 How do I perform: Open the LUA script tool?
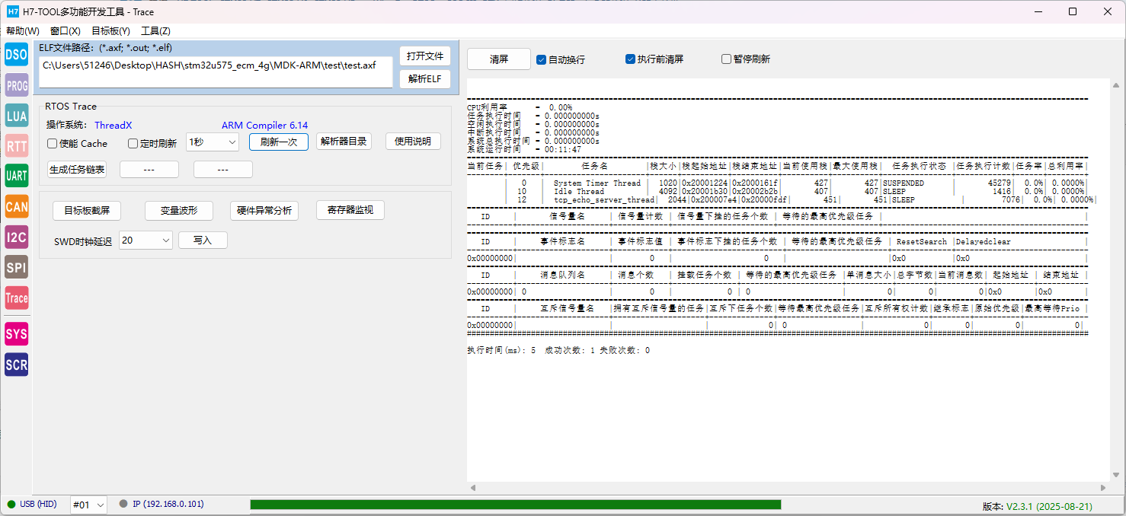16,116
